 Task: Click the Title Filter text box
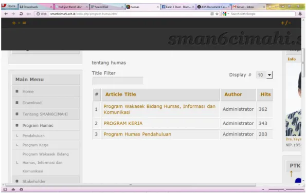tap(118, 81)
